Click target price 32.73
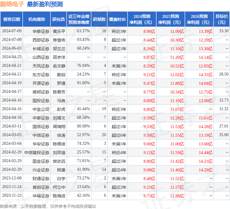The height and width of the screenshot is (209, 230). [x=224, y=100]
